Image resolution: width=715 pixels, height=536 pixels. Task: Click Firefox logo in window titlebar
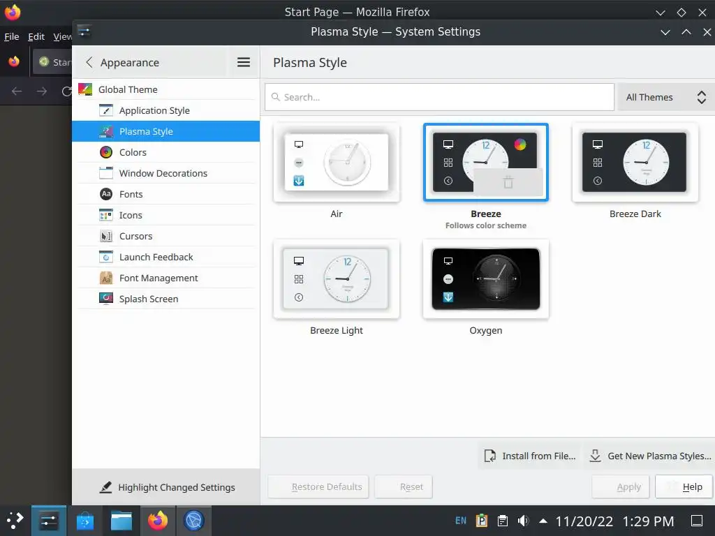coord(13,11)
